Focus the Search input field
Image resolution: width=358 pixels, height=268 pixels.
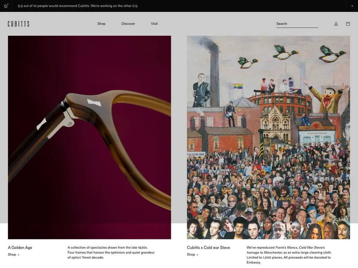pos(297,24)
